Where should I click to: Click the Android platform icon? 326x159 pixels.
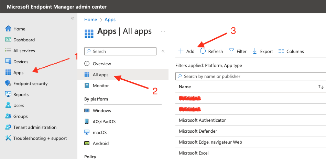coord(87,143)
